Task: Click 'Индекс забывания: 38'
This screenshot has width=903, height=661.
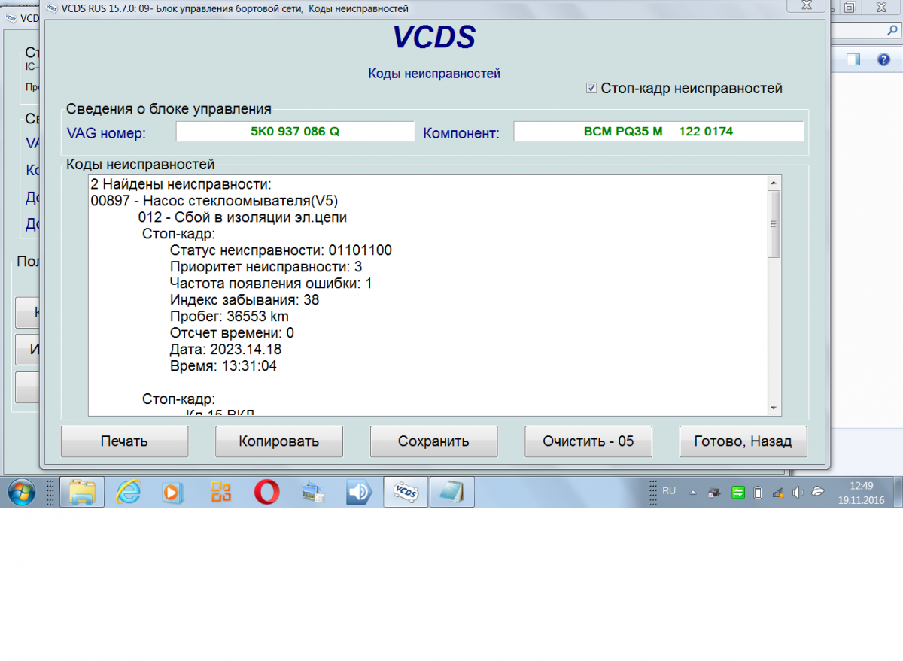Action: click(245, 300)
